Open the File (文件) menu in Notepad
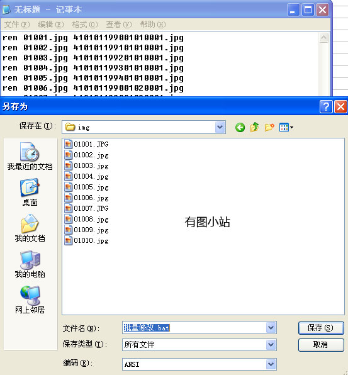Image resolution: width=348 pixels, height=375 pixels. click(17, 25)
